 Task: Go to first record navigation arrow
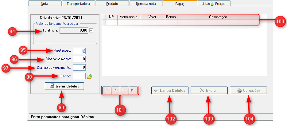tap(107, 90)
